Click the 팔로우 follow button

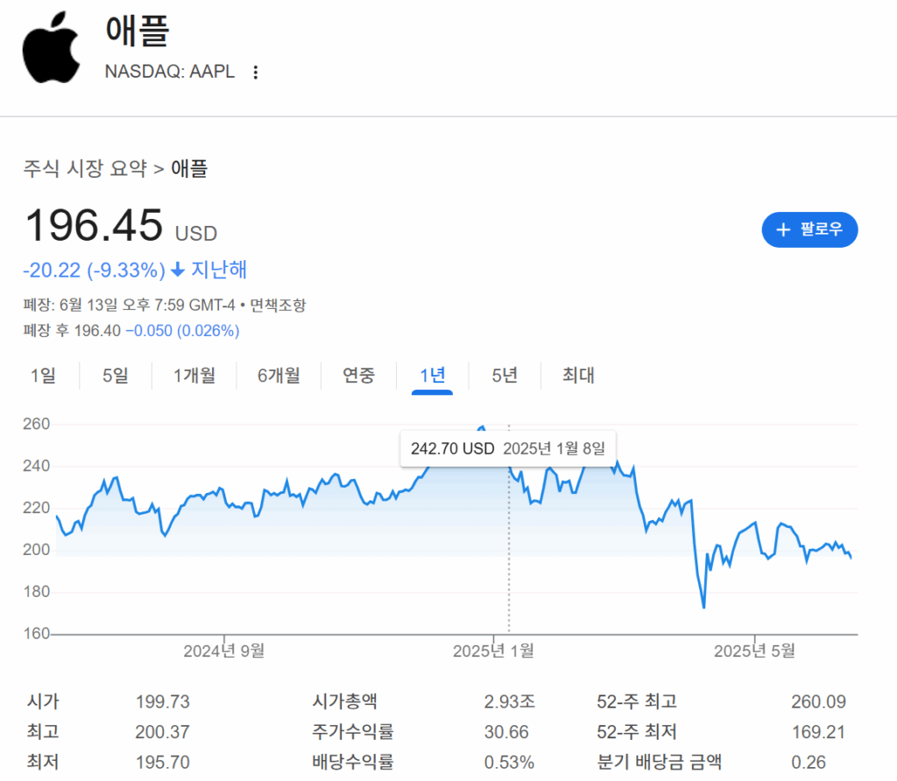point(809,230)
